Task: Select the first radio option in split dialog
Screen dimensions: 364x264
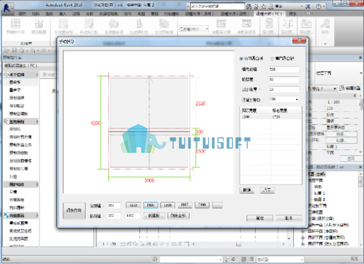Action: 241,59
